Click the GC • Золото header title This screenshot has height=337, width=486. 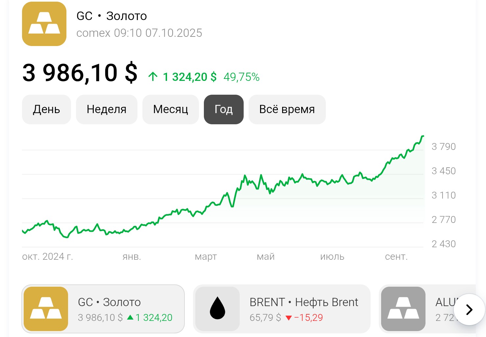[111, 16]
